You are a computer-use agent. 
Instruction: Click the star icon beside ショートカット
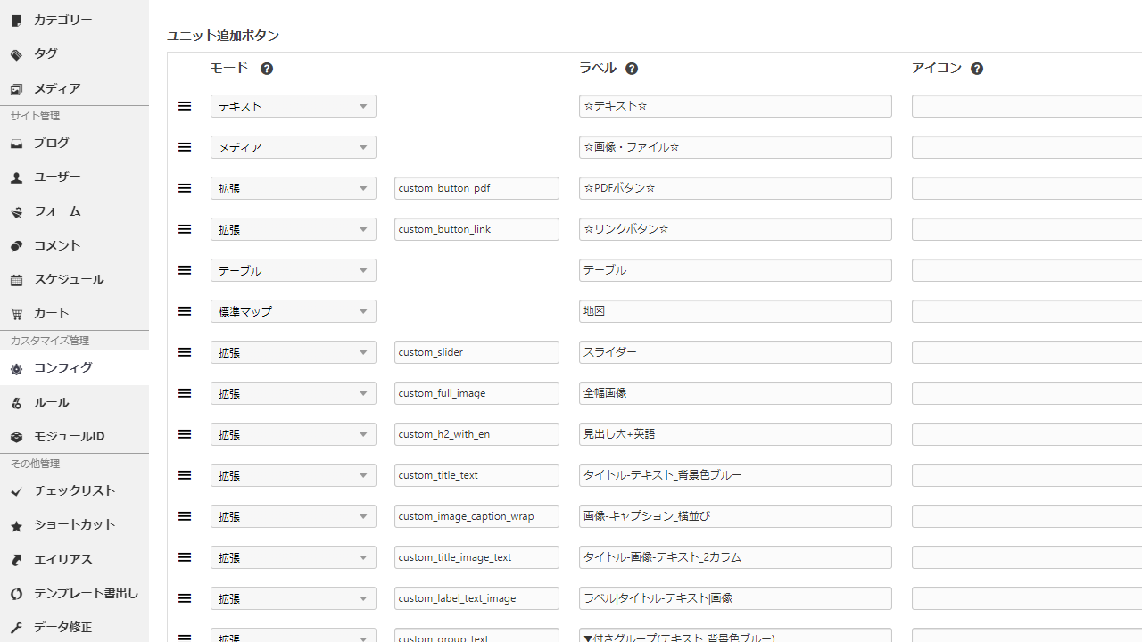(16, 526)
